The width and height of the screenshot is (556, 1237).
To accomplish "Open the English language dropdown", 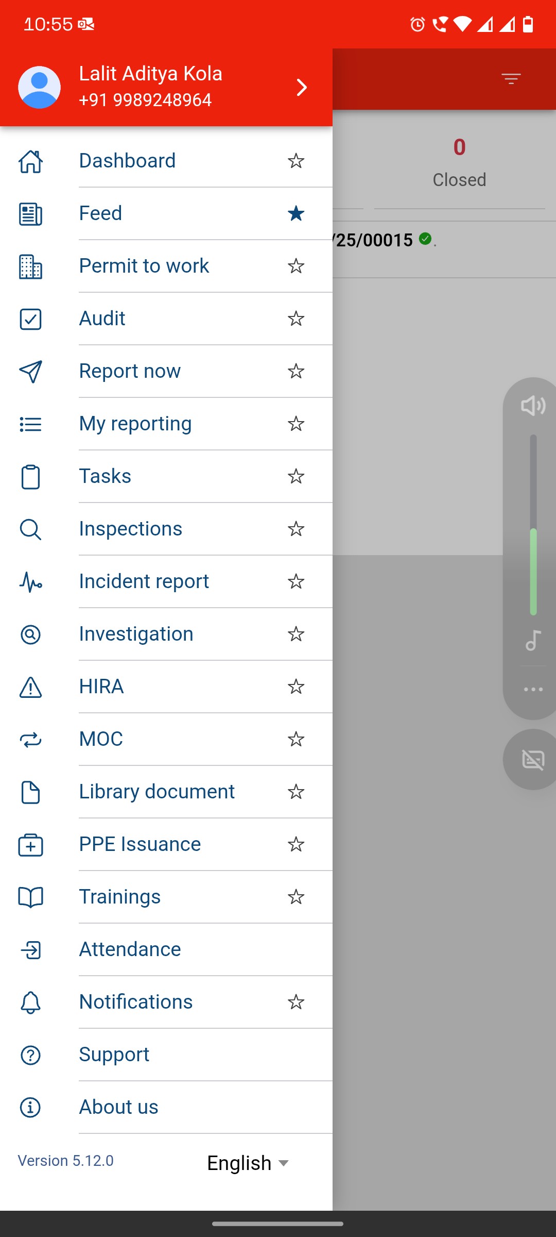I will [x=248, y=1163].
